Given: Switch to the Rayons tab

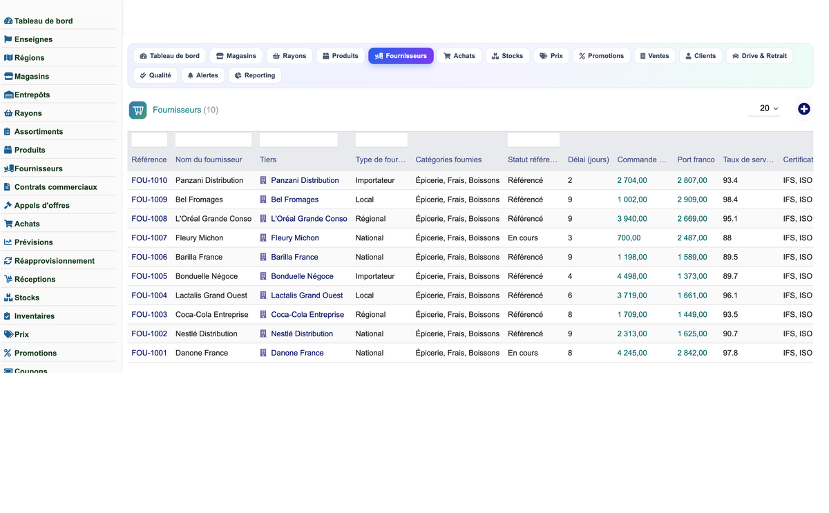Looking at the screenshot, I should (289, 56).
